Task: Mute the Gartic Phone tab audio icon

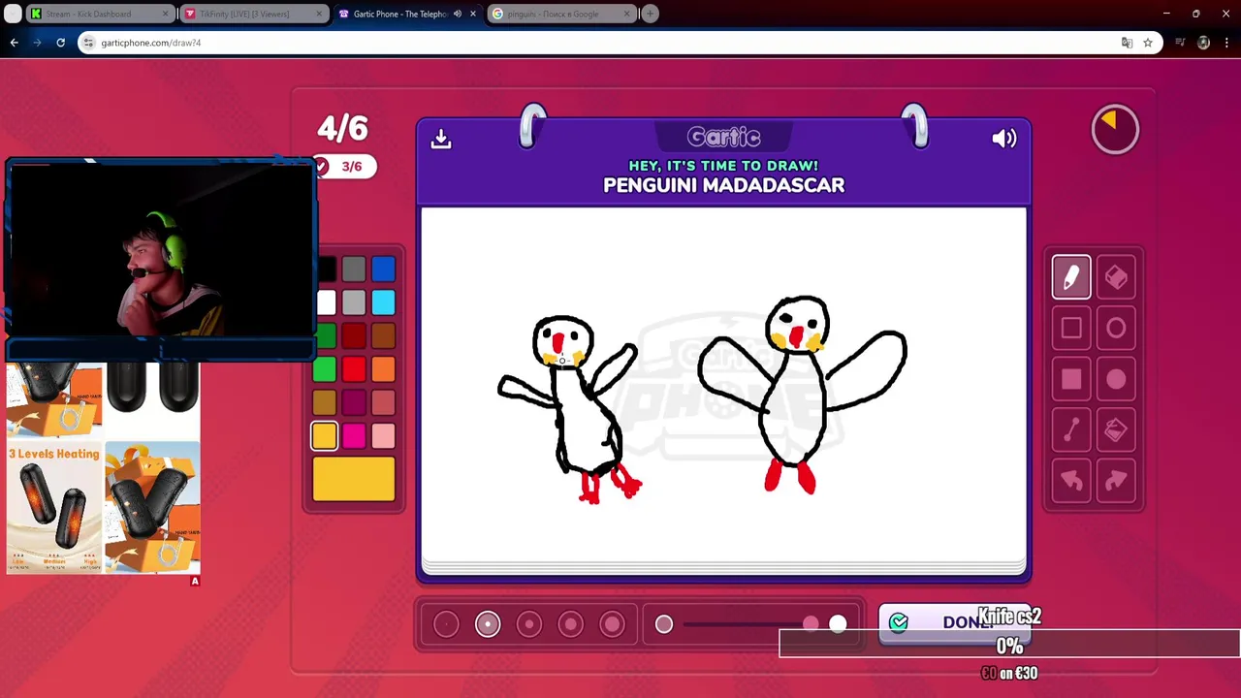Action: [x=458, y=14]
